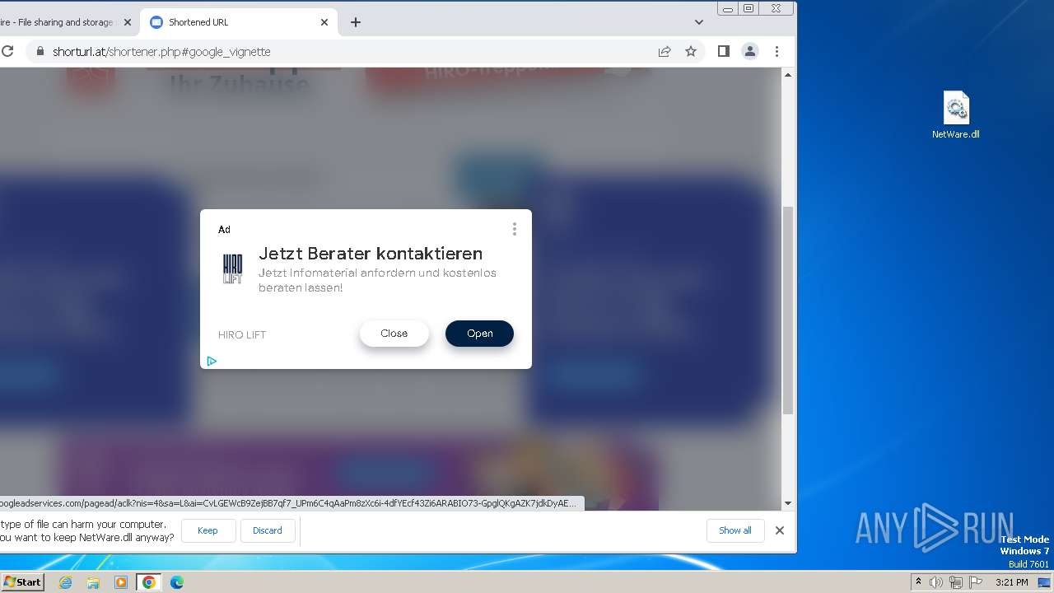
Task: Close the HIRO LIFT ad
Action: click(394, 334)
